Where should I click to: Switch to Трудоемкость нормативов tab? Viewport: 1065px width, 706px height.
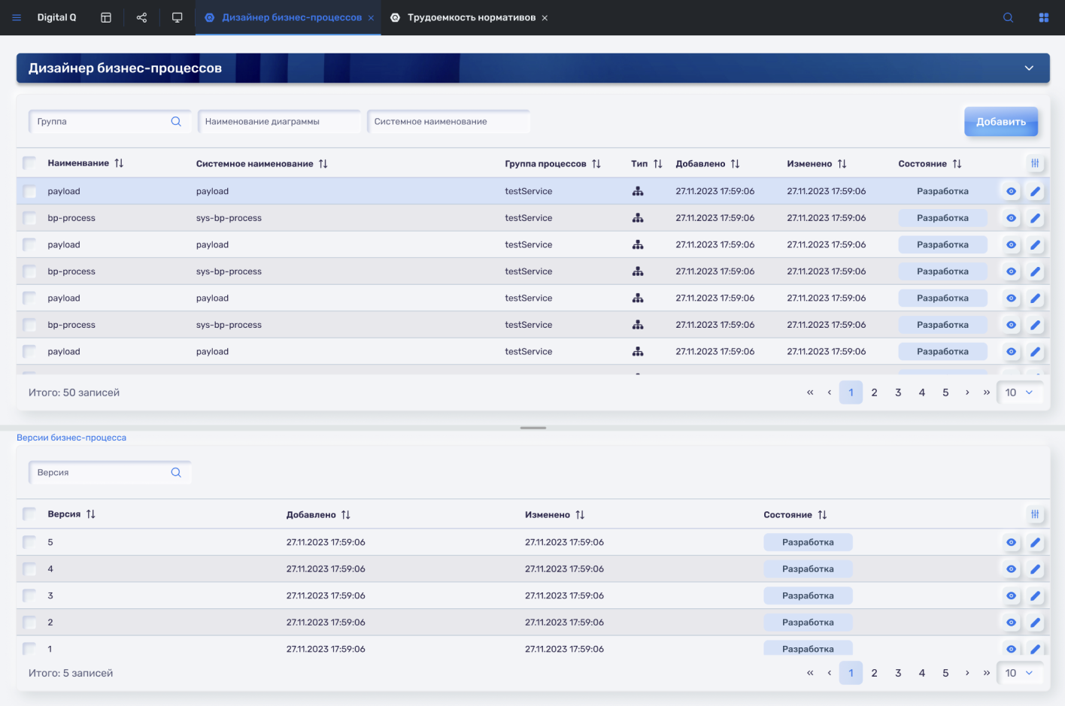[471, 17]
